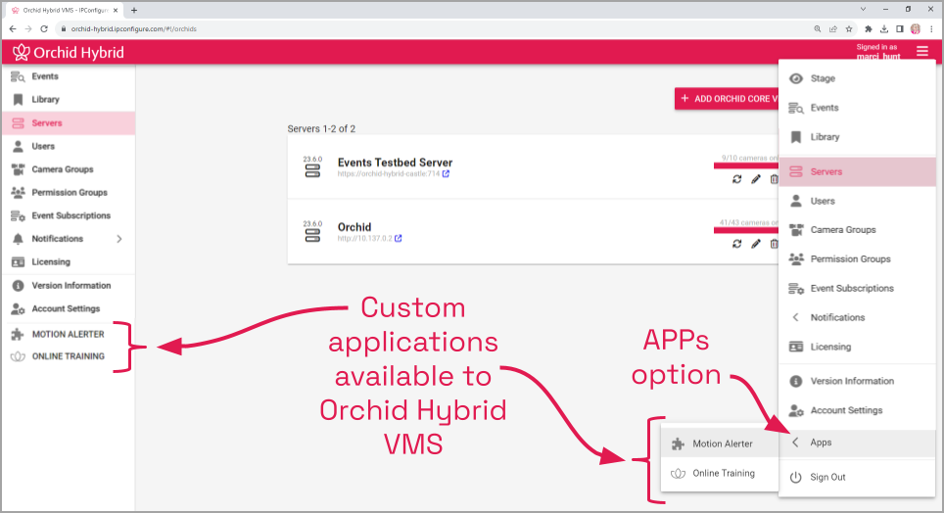Refresh the Orchid server
944x513 pixels.
(x=737, y=244)
